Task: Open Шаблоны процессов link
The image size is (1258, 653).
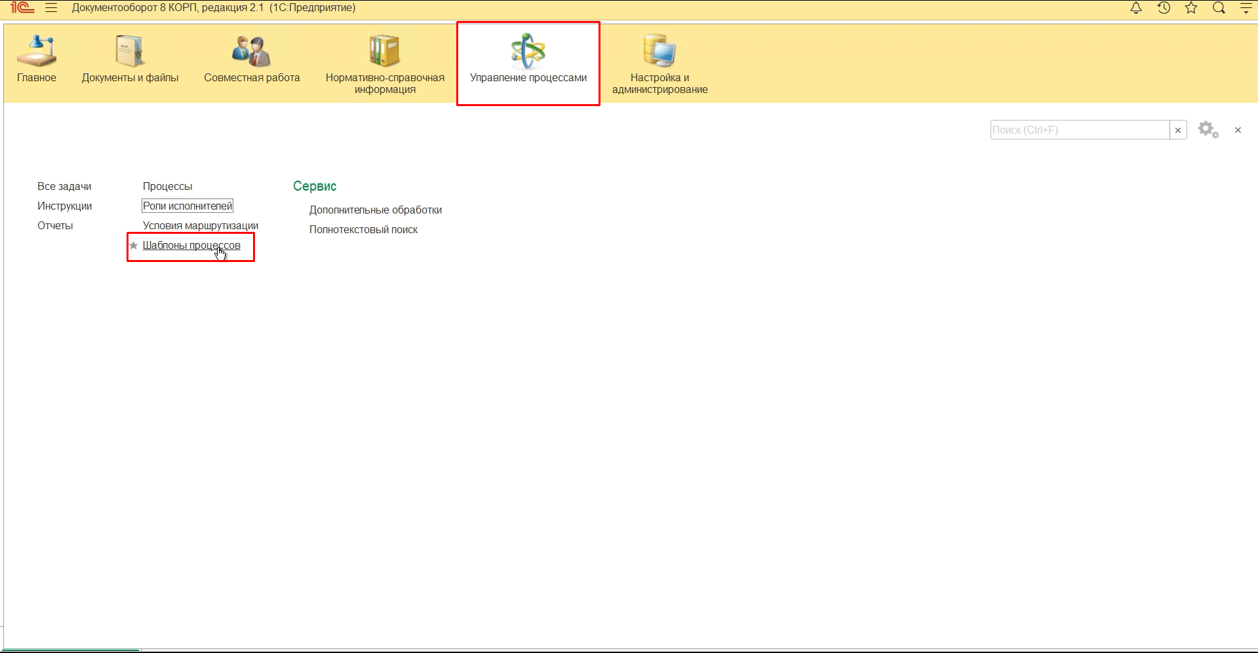Action: (x=191, y=246)
